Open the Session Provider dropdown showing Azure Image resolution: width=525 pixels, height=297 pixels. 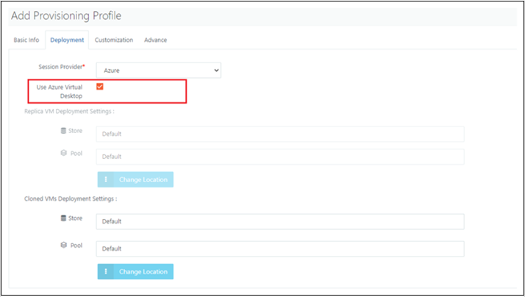(x=158, y=70)
